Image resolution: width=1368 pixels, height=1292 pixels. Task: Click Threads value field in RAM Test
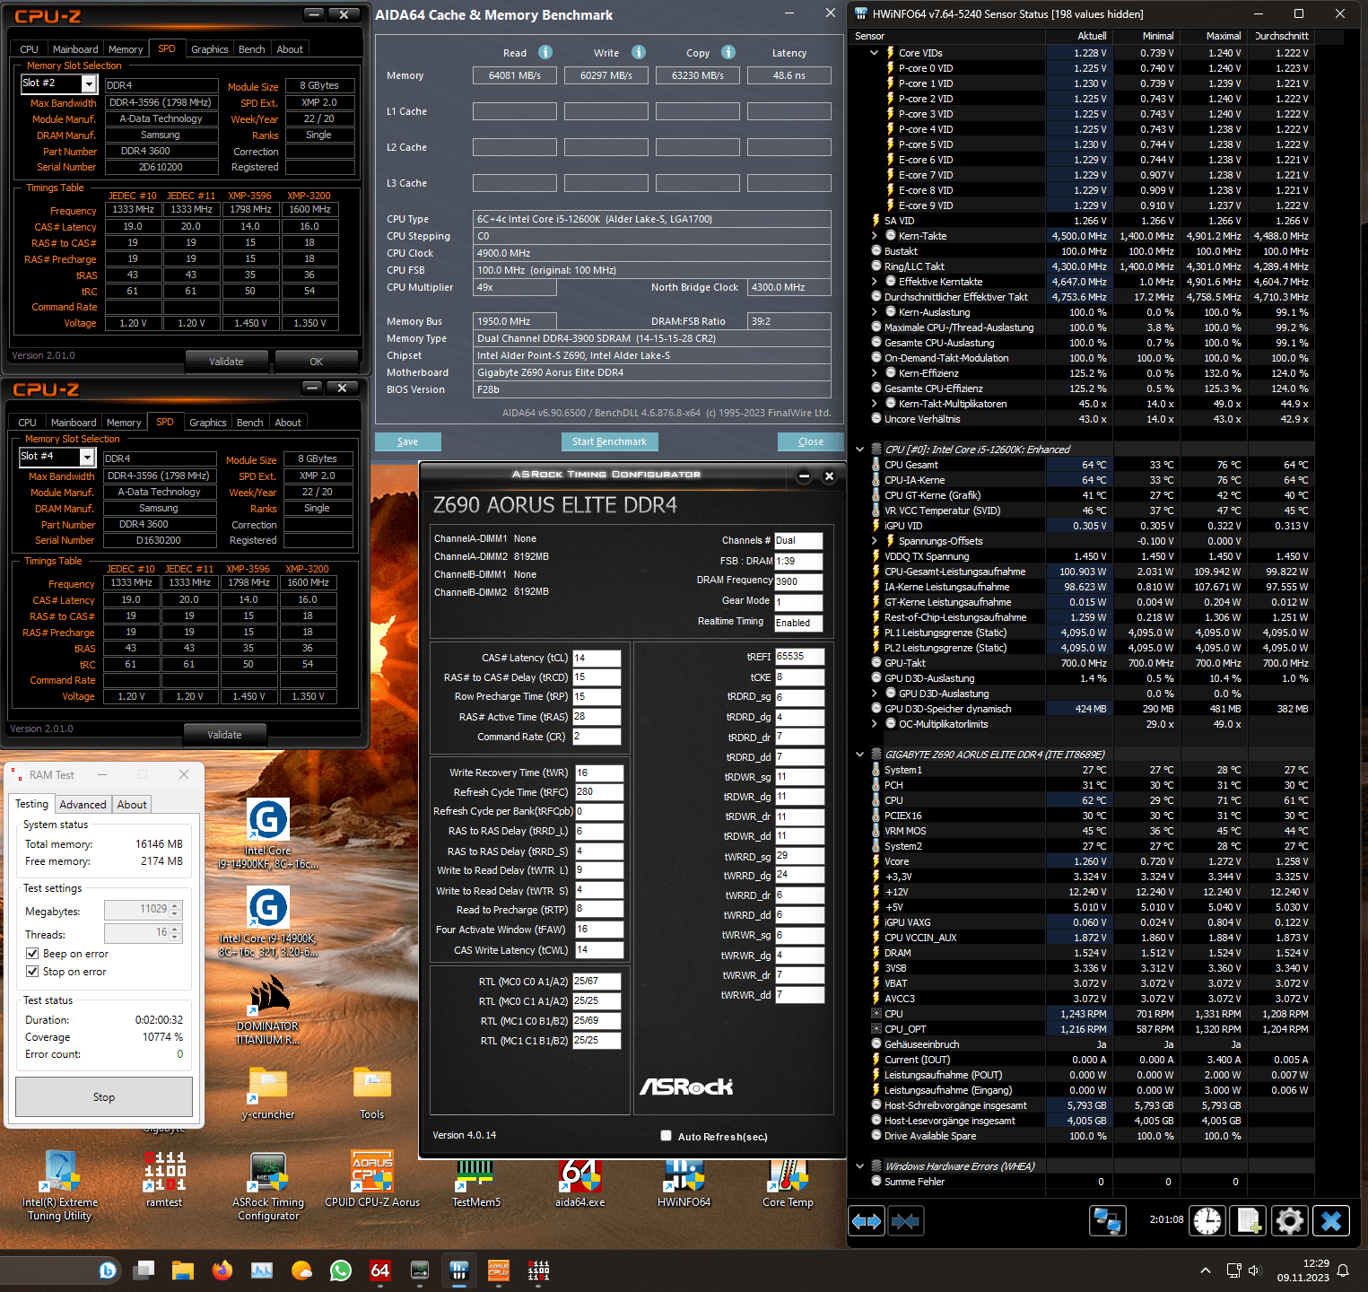[x=137, y=934]
